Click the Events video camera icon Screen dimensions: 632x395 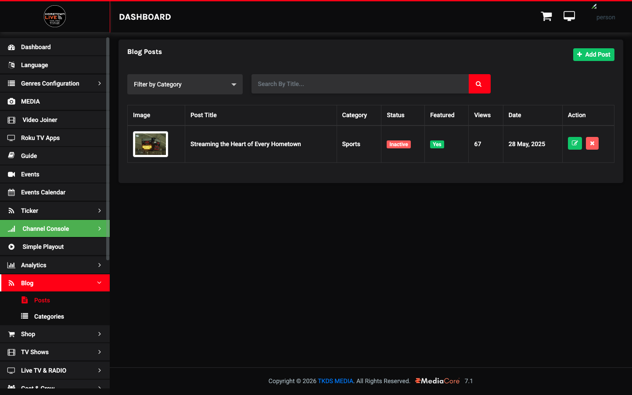click(x=11, y=174)
